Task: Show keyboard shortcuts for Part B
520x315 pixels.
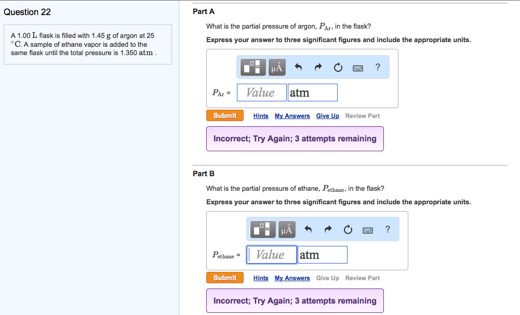Action: pyautogui.click(x=368, y=229)
